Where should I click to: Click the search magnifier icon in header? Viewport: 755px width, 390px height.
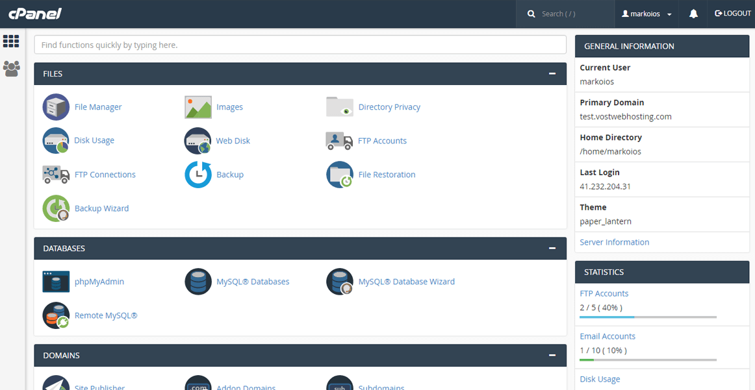coord(531,14)
